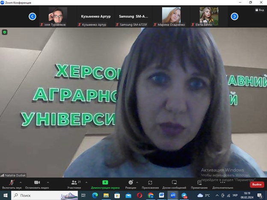This screenshot has width=267, height=200.
Task: Launch Microsoft Edge from taskbar
Action: tap(95, 195)
